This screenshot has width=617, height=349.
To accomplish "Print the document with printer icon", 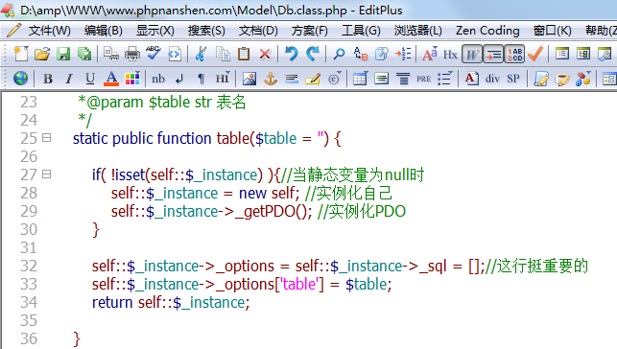I will coord(132,54).
